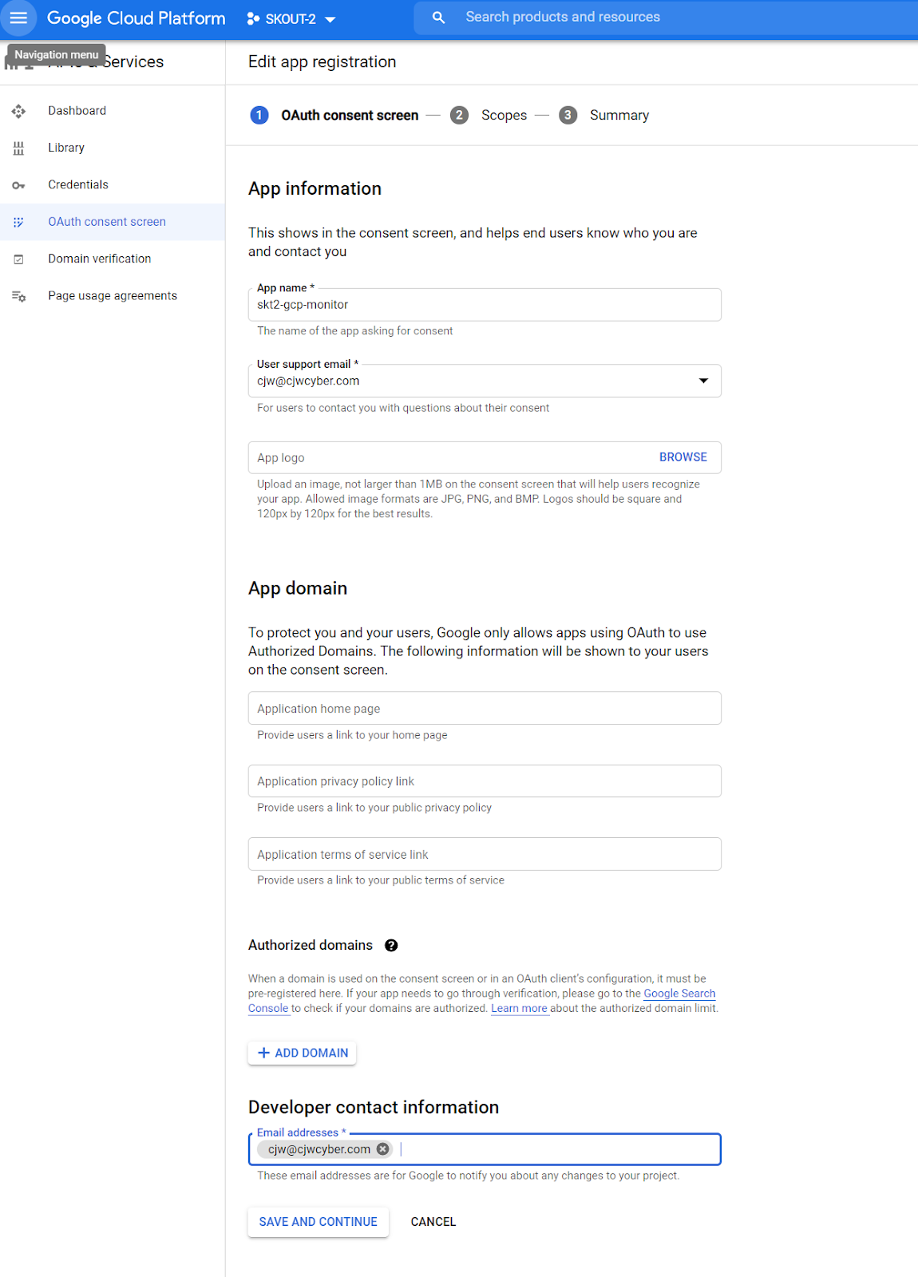
Task: Click the Authorized domains help icon
Action: (x=391, y=946)
